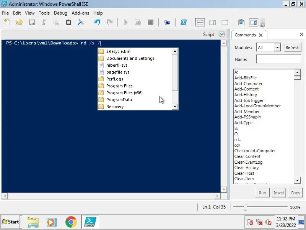Select Program Files (x86) suggestion

pyautogui.click(x=135, y=93)
